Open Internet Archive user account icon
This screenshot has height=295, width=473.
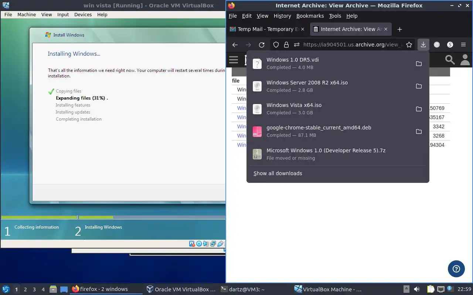coord(465,60)
